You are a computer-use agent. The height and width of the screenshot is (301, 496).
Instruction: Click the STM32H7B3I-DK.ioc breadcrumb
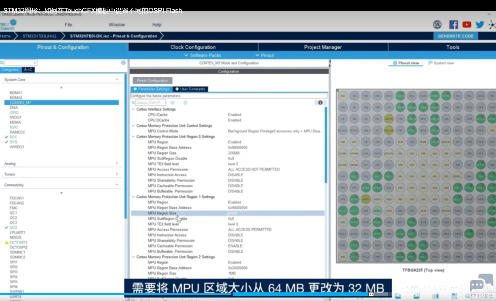(x=113, y=36)
